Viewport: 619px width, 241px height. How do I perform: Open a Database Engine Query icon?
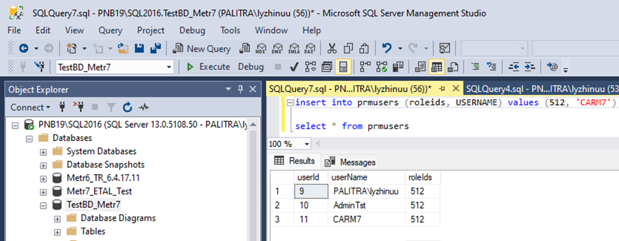(245, 48)
